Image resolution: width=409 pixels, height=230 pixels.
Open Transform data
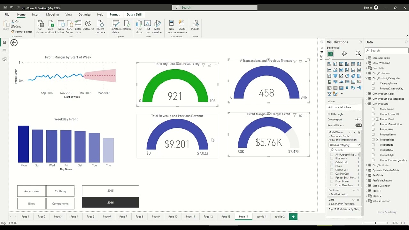point(116,27)
